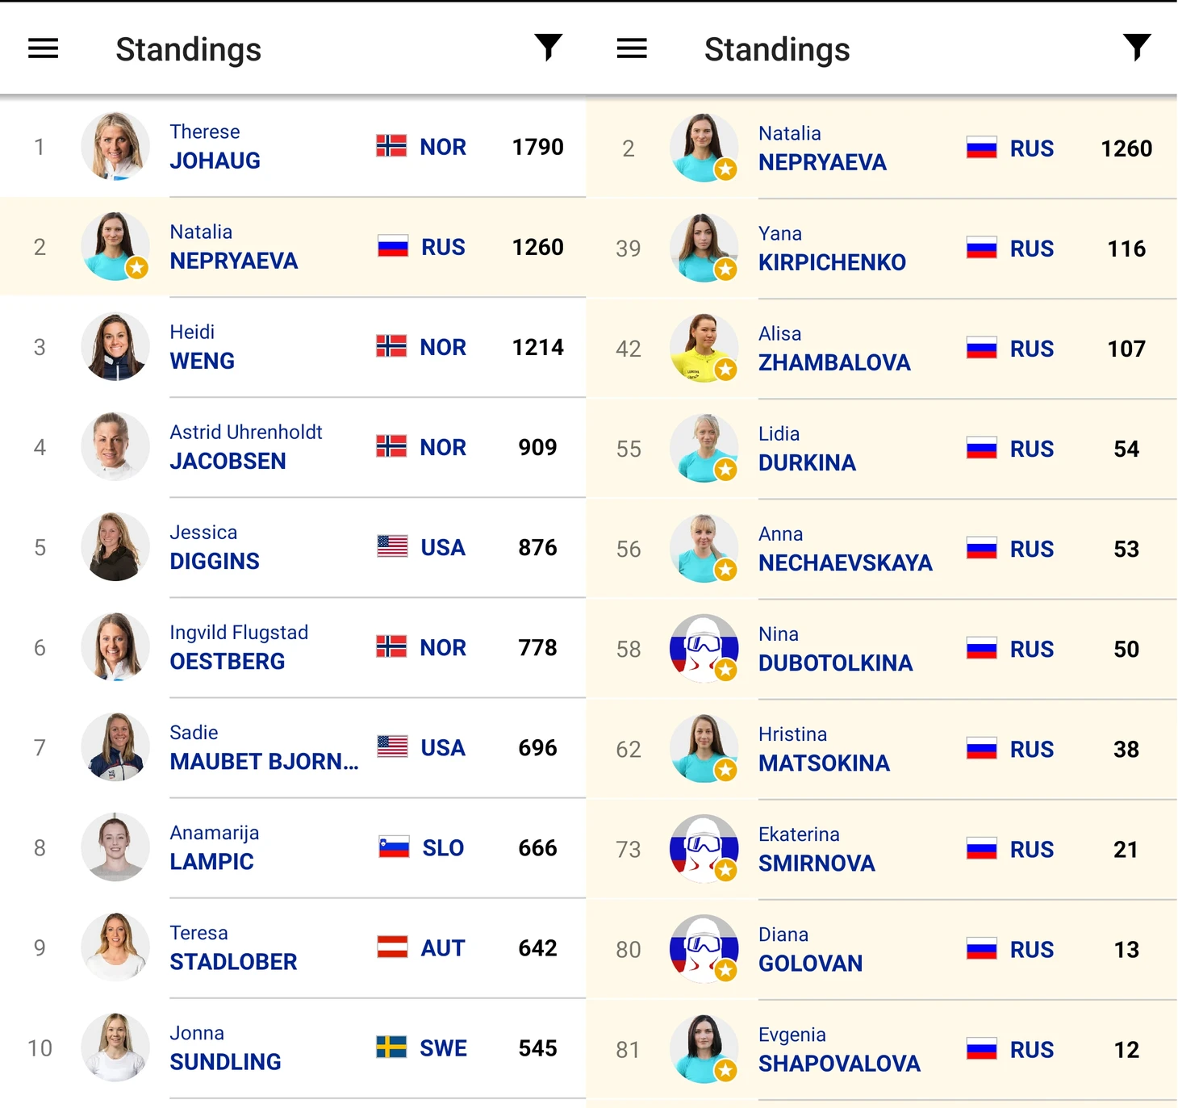Open Ingvild Flugstad Oestberg's name link
The width and height of the screenshot is (1178, 1108).
[x=238, y=647]
